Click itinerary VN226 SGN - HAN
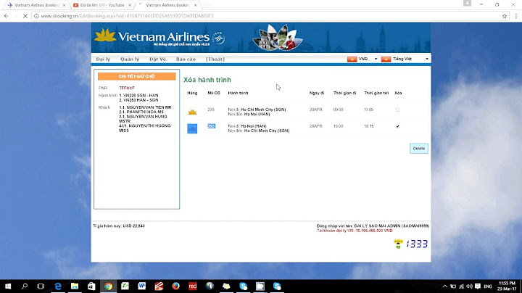This screenshot has height=293, width=522. [x=138, y=95]
